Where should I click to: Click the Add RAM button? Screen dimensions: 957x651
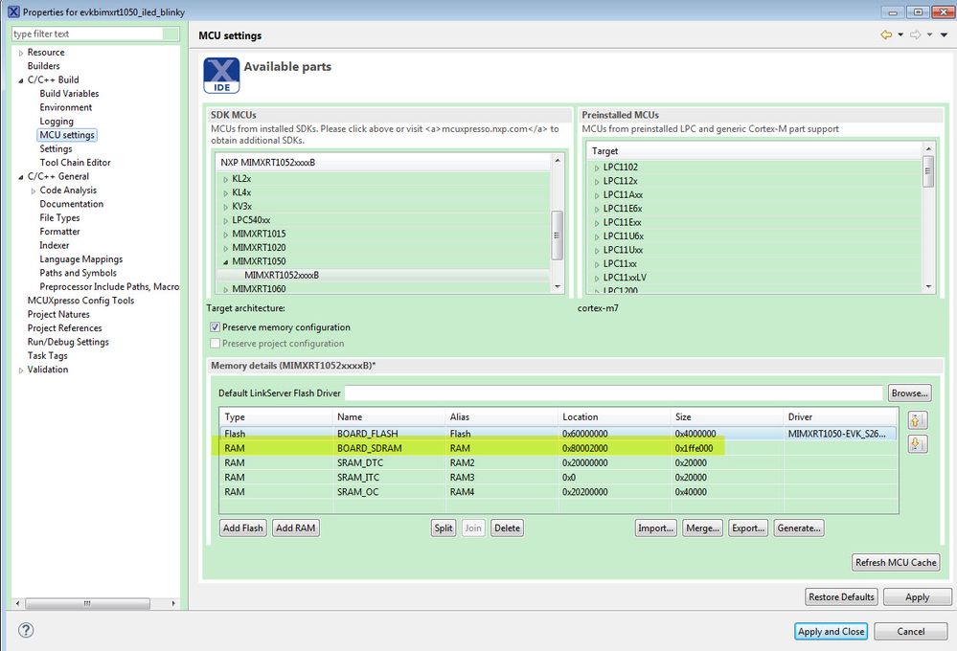pos(295,528)
